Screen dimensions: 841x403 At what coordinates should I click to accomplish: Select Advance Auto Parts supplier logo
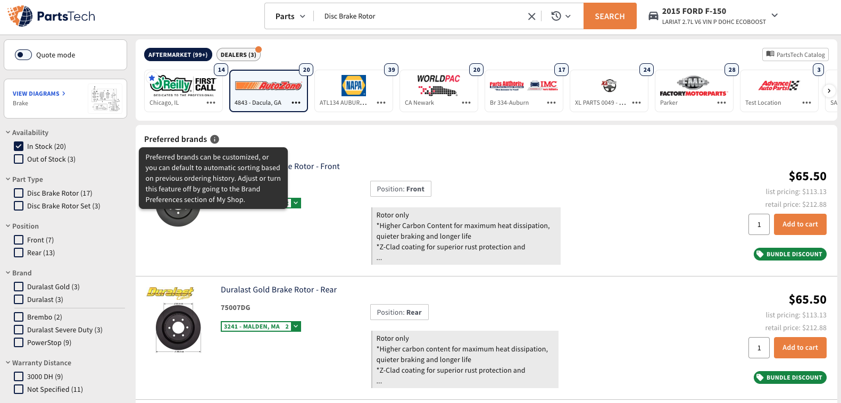pos(779,85)
